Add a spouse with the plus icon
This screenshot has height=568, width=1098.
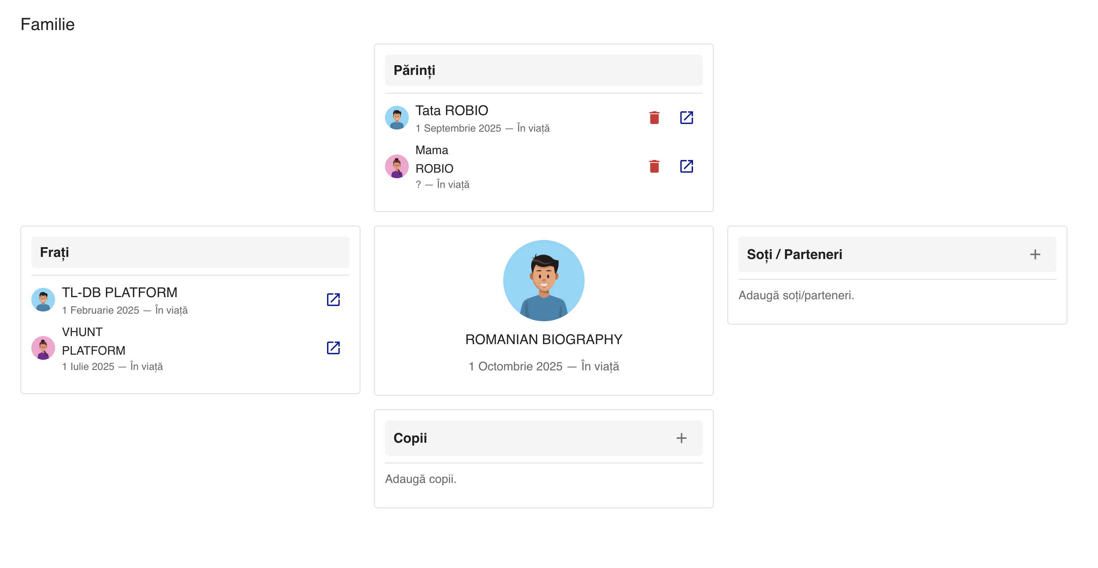1034,254
